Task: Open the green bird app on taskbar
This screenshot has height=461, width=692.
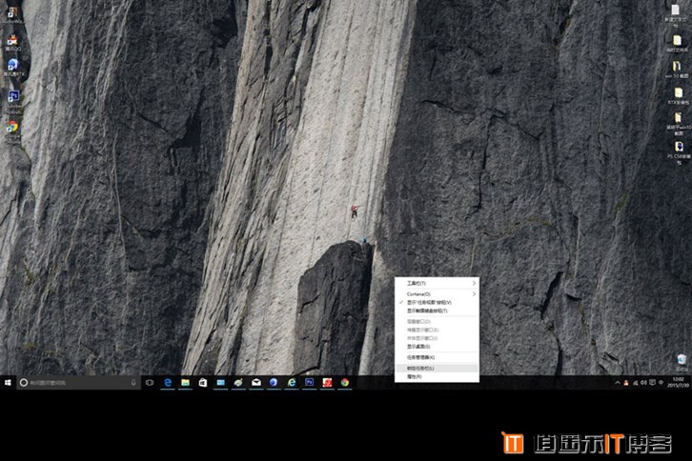Action: pyautogui.click(x=238, y=383)
